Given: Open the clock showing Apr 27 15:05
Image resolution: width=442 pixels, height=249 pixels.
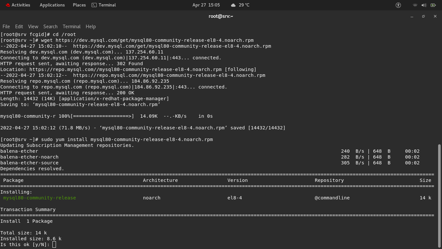Looking at the screenshot, I should (x=206, y=5).
